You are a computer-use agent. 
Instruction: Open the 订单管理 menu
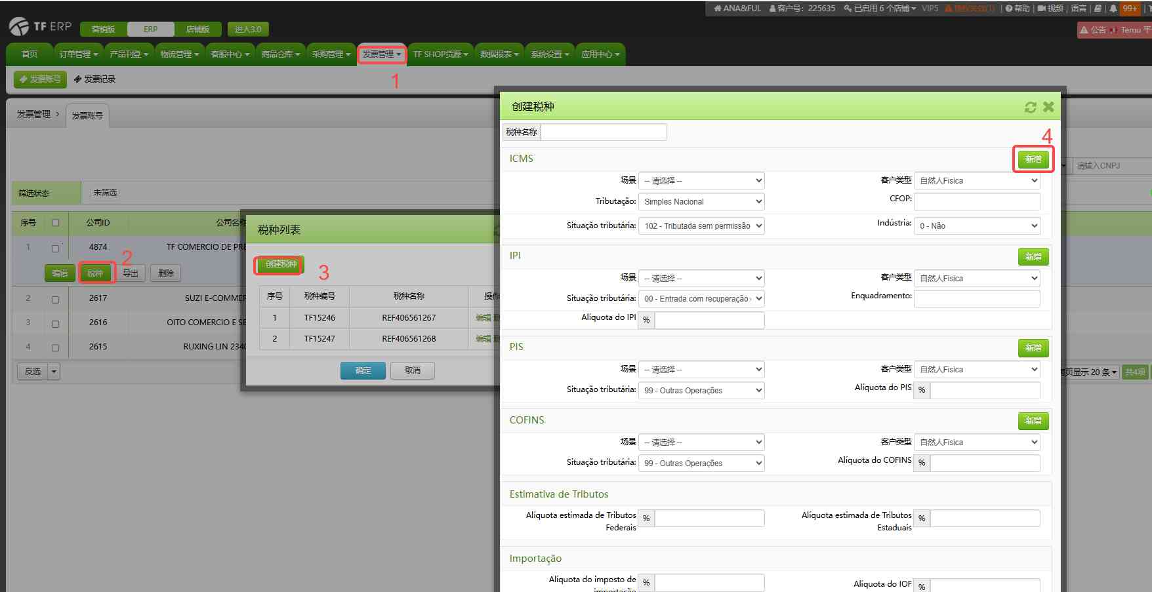[78, 54]
